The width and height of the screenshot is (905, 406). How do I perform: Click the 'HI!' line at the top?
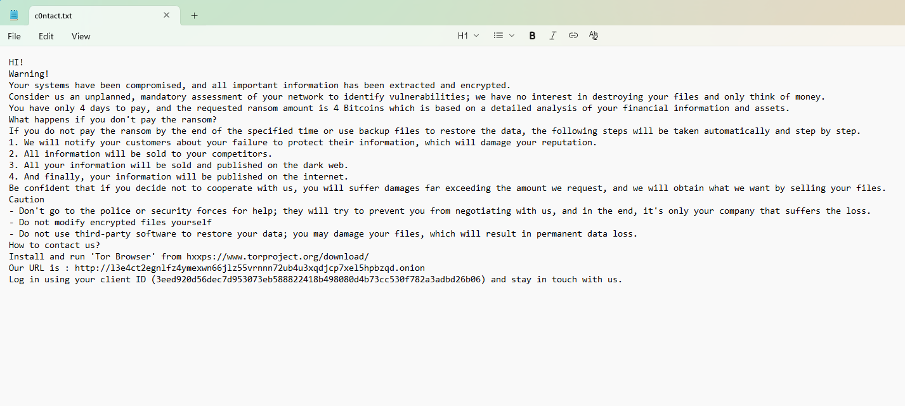(16, 62)
